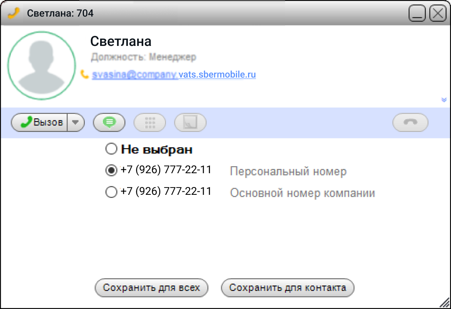Click the Основной номер компании label
Image resolution: width=451 pixels, height=309 pixels.
[302, 193]
